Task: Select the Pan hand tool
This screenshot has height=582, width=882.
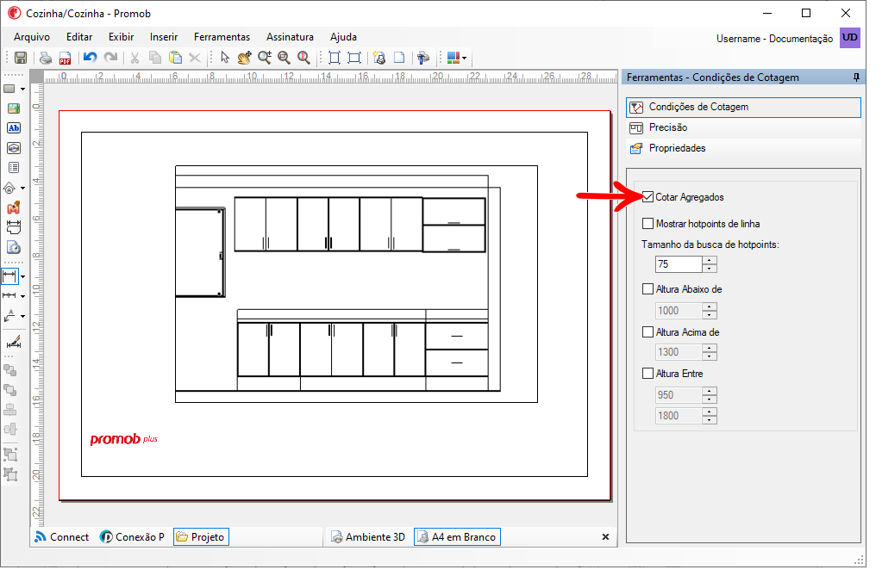Action: point(245,59)
